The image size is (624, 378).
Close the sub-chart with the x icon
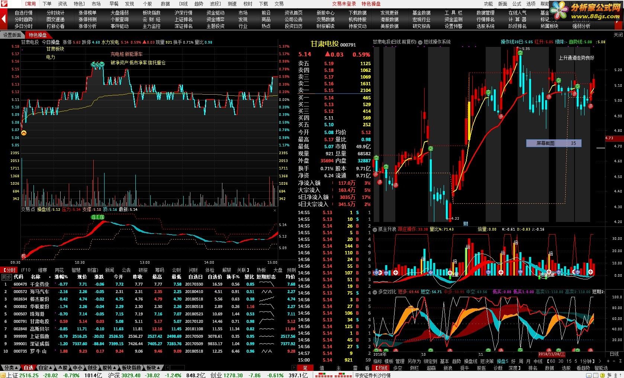point(275,210)
